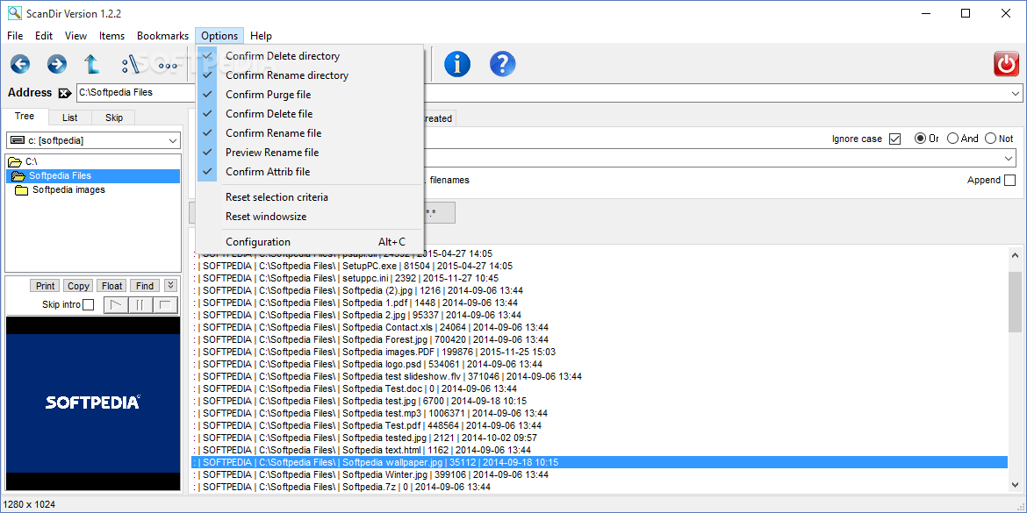1027x513 pixels.
Task: Open the Help menu
Action: pyautogui.click(x=261, y=36)
